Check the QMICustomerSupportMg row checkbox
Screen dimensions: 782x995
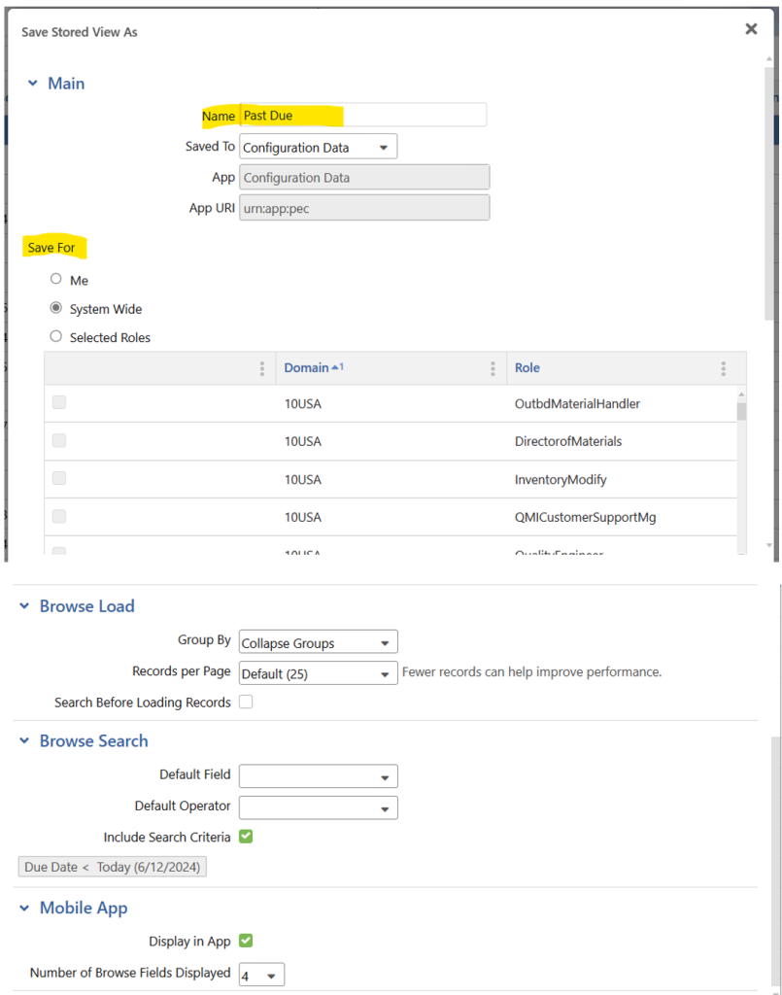[x=59, y=516]
